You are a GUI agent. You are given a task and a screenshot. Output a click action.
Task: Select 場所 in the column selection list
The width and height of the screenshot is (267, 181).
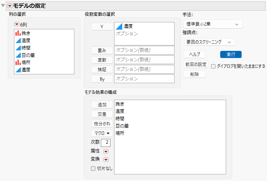tap(44, 62)
